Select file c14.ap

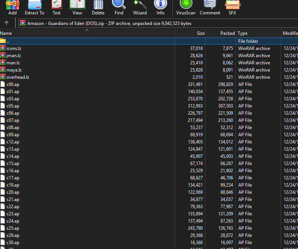point(13,156)
